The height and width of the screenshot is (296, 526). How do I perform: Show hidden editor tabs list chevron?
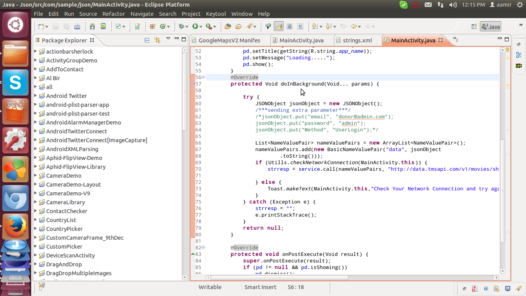pos(455,40)
